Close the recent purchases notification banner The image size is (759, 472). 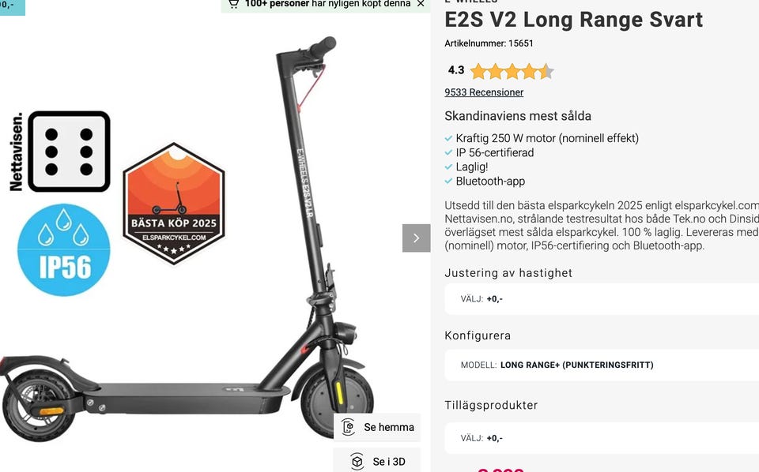[x=421, y=4]
